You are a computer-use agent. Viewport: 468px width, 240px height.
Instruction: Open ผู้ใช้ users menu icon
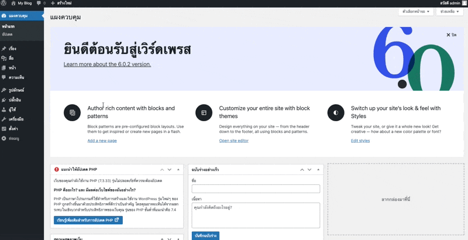point(4,109)
